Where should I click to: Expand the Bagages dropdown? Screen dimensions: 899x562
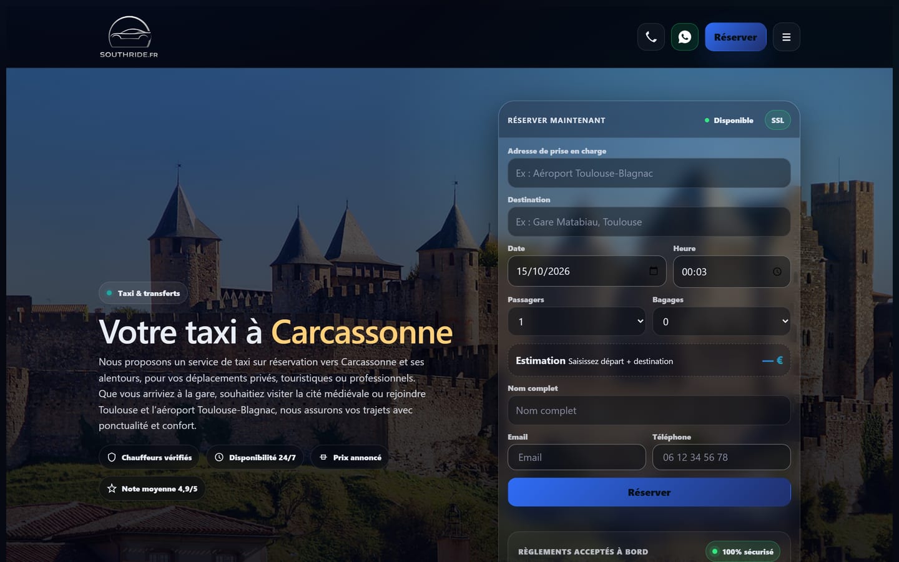coord(722,322)
